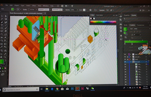The width and height of the screenshot is (151, 97).
Task: Select the Rotate tool
Action: click(x=2, y=34)
